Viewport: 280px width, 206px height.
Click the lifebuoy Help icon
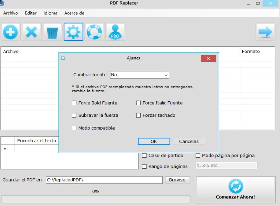point(94,32)
